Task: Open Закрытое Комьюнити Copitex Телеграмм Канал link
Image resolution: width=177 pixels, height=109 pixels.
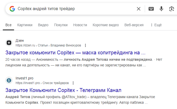Action: coord(63,90)
